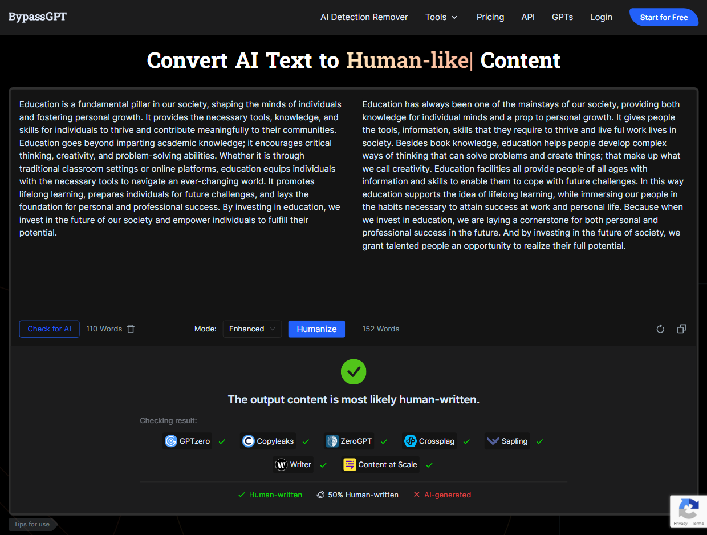Viewport: 707px width, 535px height.
Task: Click the Sapling detector icon
Action: tap(493, 441)
